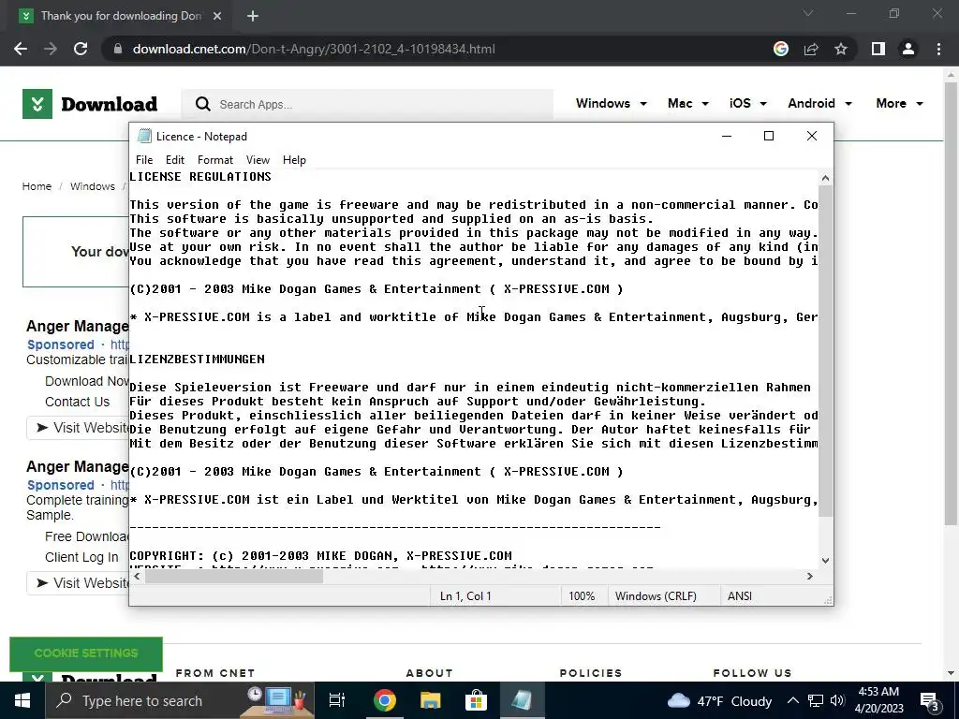This screenshot has height=719, width=959.
Task: Open the Chrome tab search chevron
Action: coord(808,13)
